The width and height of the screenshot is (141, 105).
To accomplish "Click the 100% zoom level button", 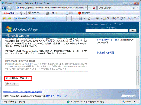I will click(x=127, y=102).
